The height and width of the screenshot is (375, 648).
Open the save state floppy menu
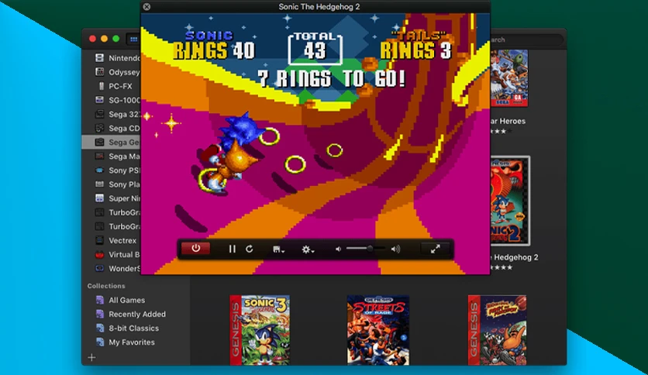pos(278,249)
